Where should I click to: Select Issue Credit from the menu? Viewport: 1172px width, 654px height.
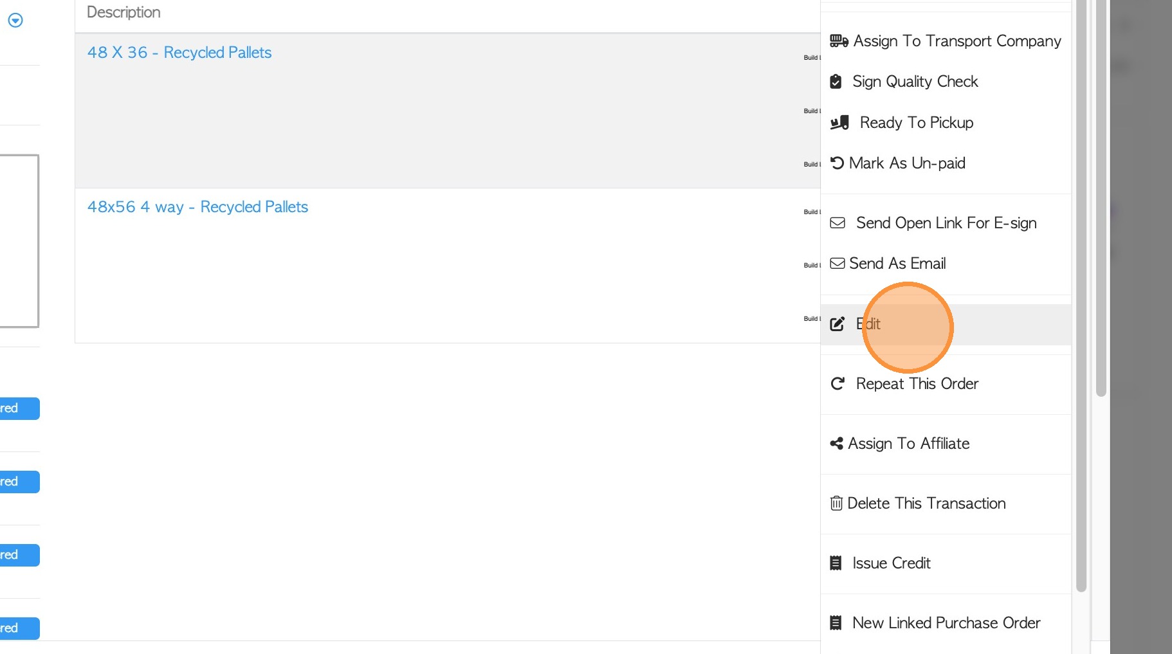891,563
